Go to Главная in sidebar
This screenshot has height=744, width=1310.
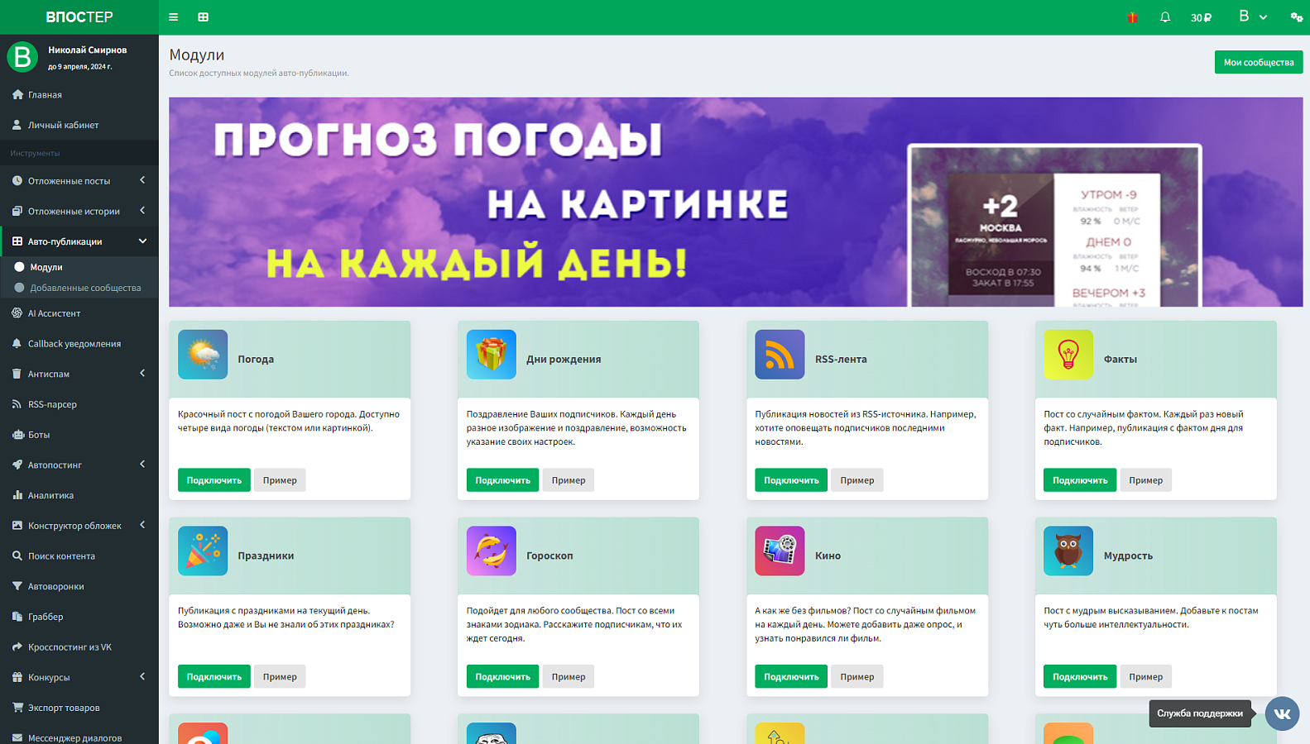pyautogui.click(x=79, y=95)
